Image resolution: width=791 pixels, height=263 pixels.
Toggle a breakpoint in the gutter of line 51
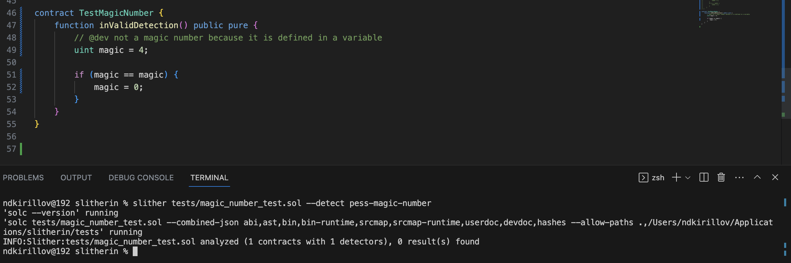(5, 75)
